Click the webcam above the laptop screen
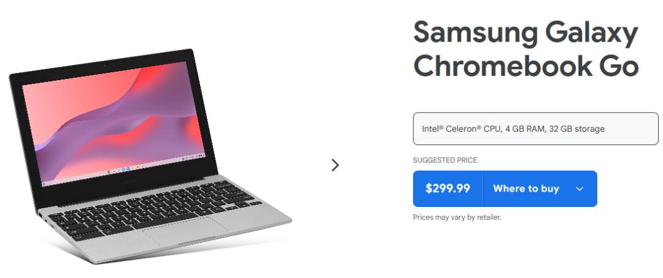 coord(104,65)
